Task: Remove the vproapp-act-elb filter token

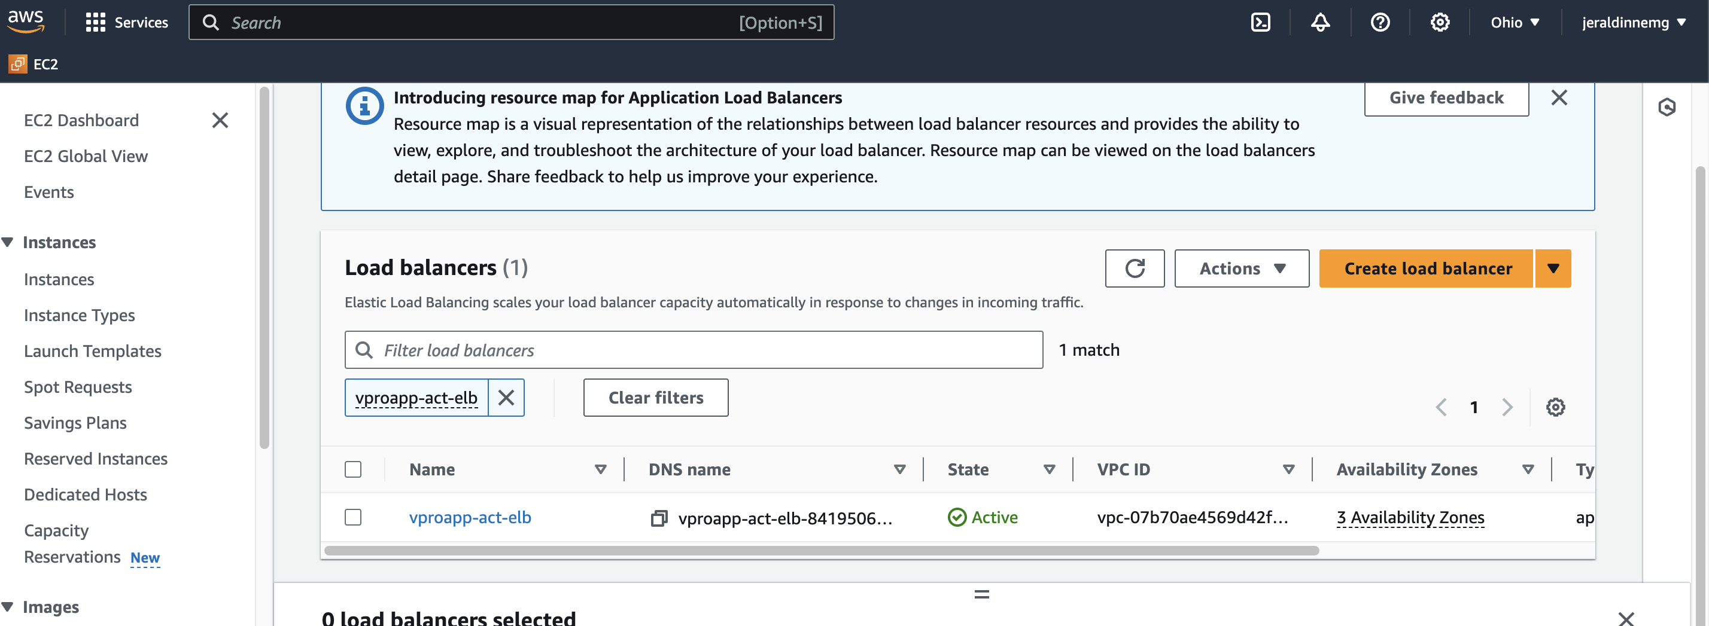Action: point(506,398)
